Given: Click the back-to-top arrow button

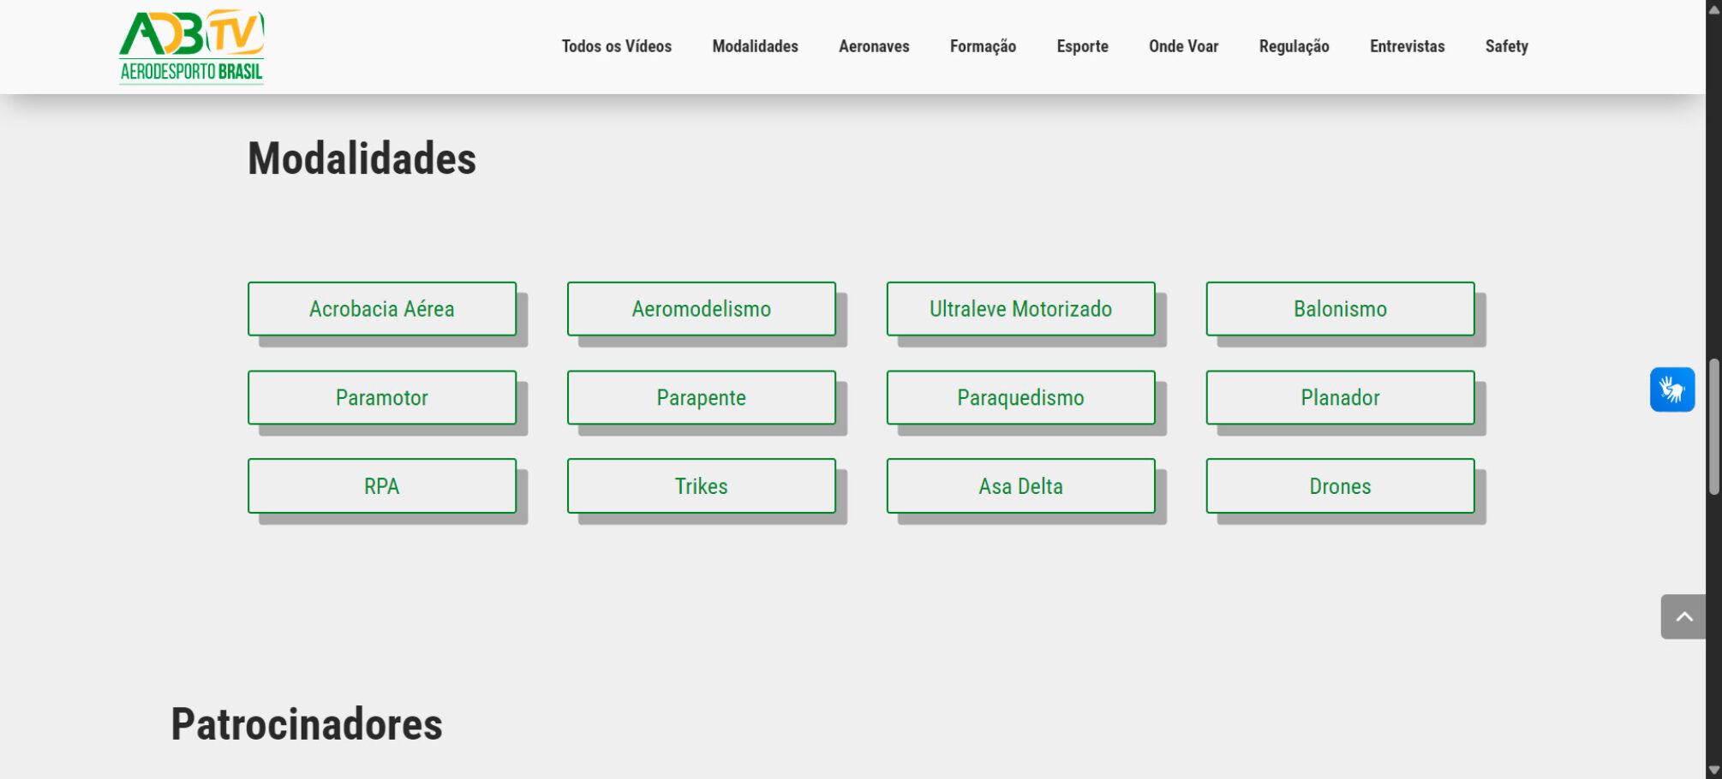Looking at the screenshot, I should pyautogui.click(x=1683, y=617).
